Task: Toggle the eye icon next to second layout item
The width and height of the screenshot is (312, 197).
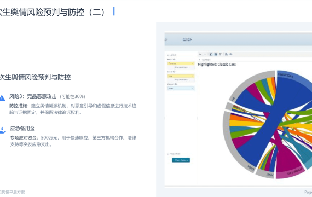Action: [174, 72]
